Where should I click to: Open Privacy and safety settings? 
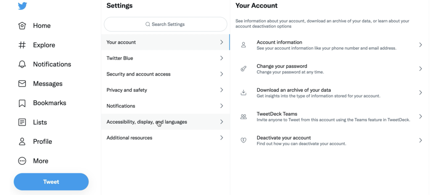(x=165, y=90)
